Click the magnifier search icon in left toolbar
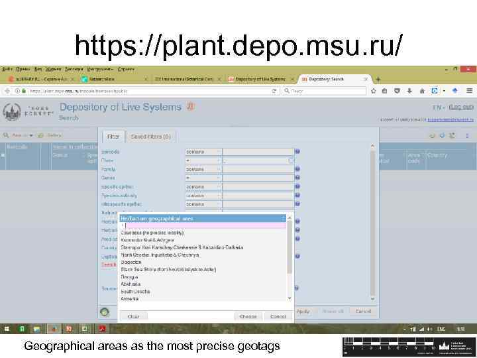The image size is (477, 358). coord(6,135)
